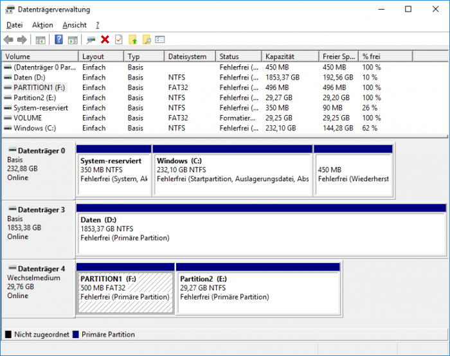Open the Ansicht menu
The image size is (450, 356).
coord(75,25)
